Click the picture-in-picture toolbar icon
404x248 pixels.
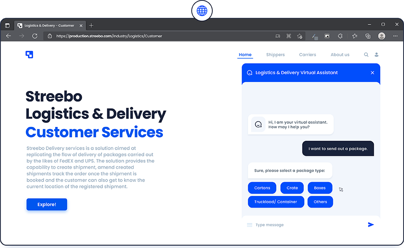tap(327, 36)
